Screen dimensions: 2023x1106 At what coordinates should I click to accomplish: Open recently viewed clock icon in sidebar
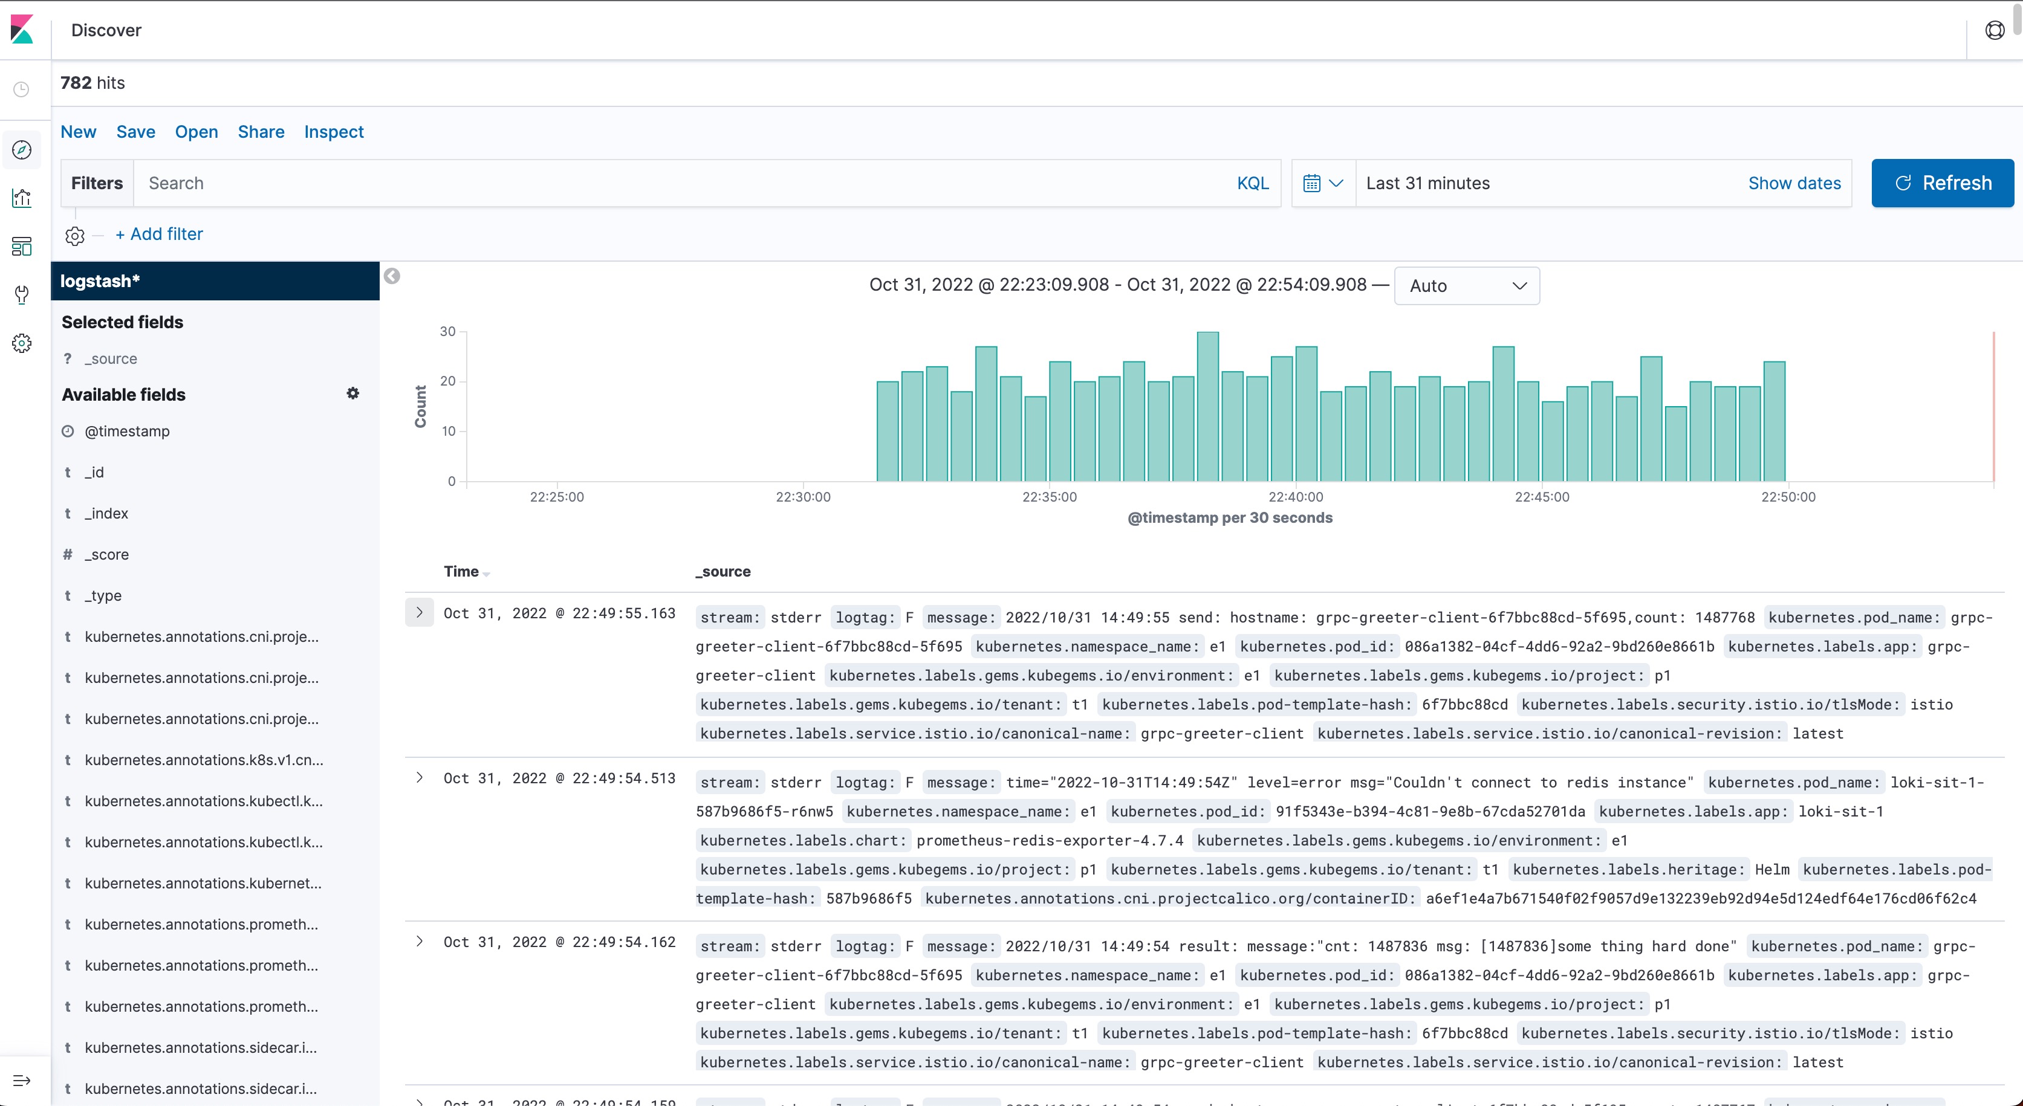[22, 89]
